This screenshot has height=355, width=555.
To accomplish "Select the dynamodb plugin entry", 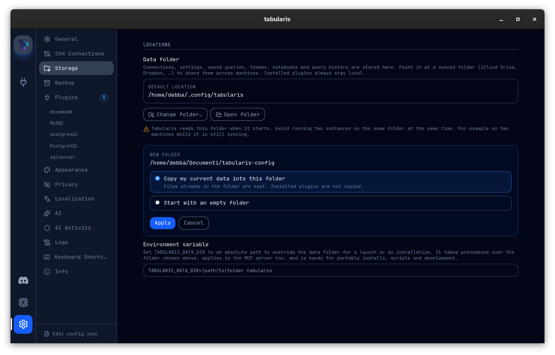I will click(61, 112).
